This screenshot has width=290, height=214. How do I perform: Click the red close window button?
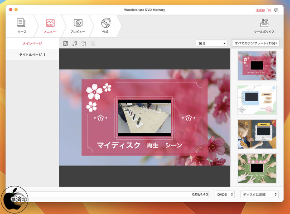[11, 10]
